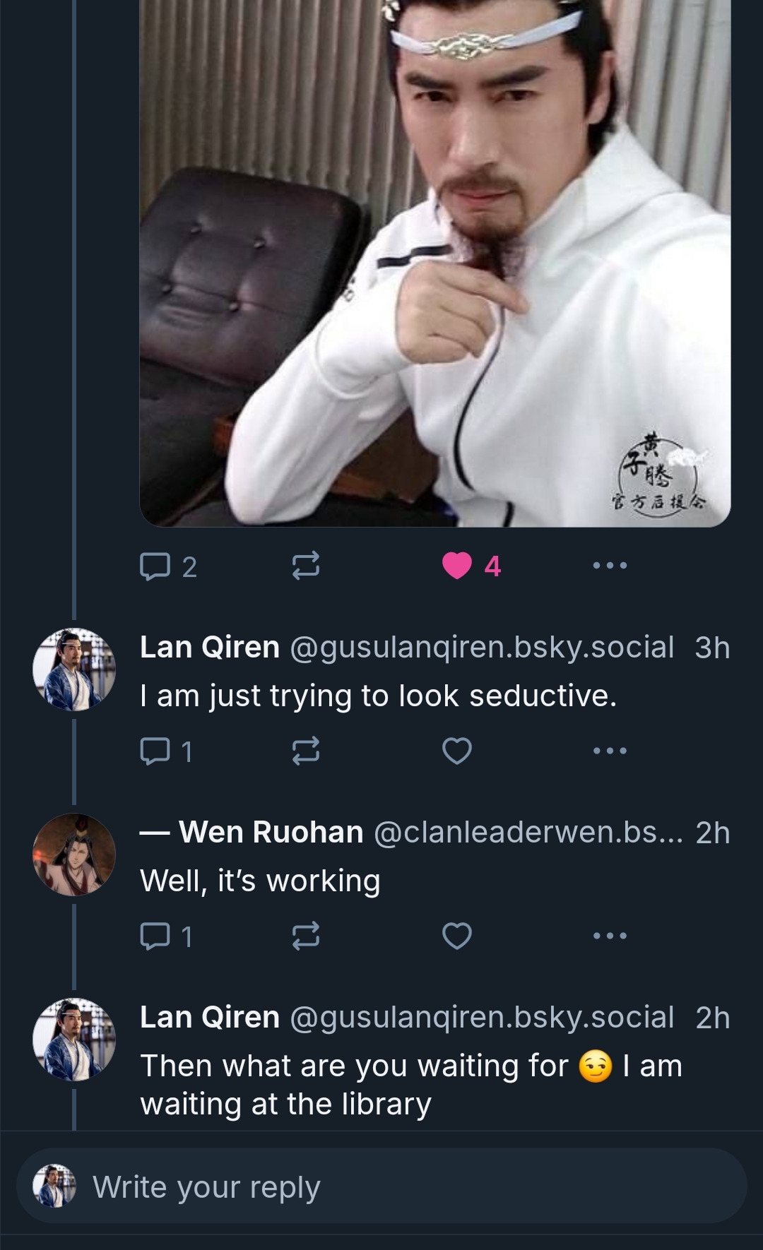Open replies on the photo post
Image resolution: width=763 pixels, height=1250 pixels.
click(x=168, y=566)
